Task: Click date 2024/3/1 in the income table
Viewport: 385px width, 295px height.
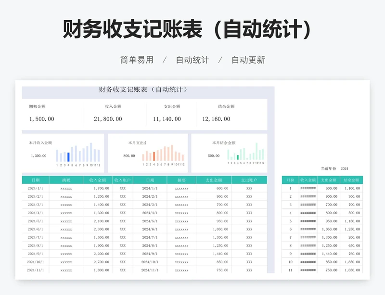Action: pos(35,205)
